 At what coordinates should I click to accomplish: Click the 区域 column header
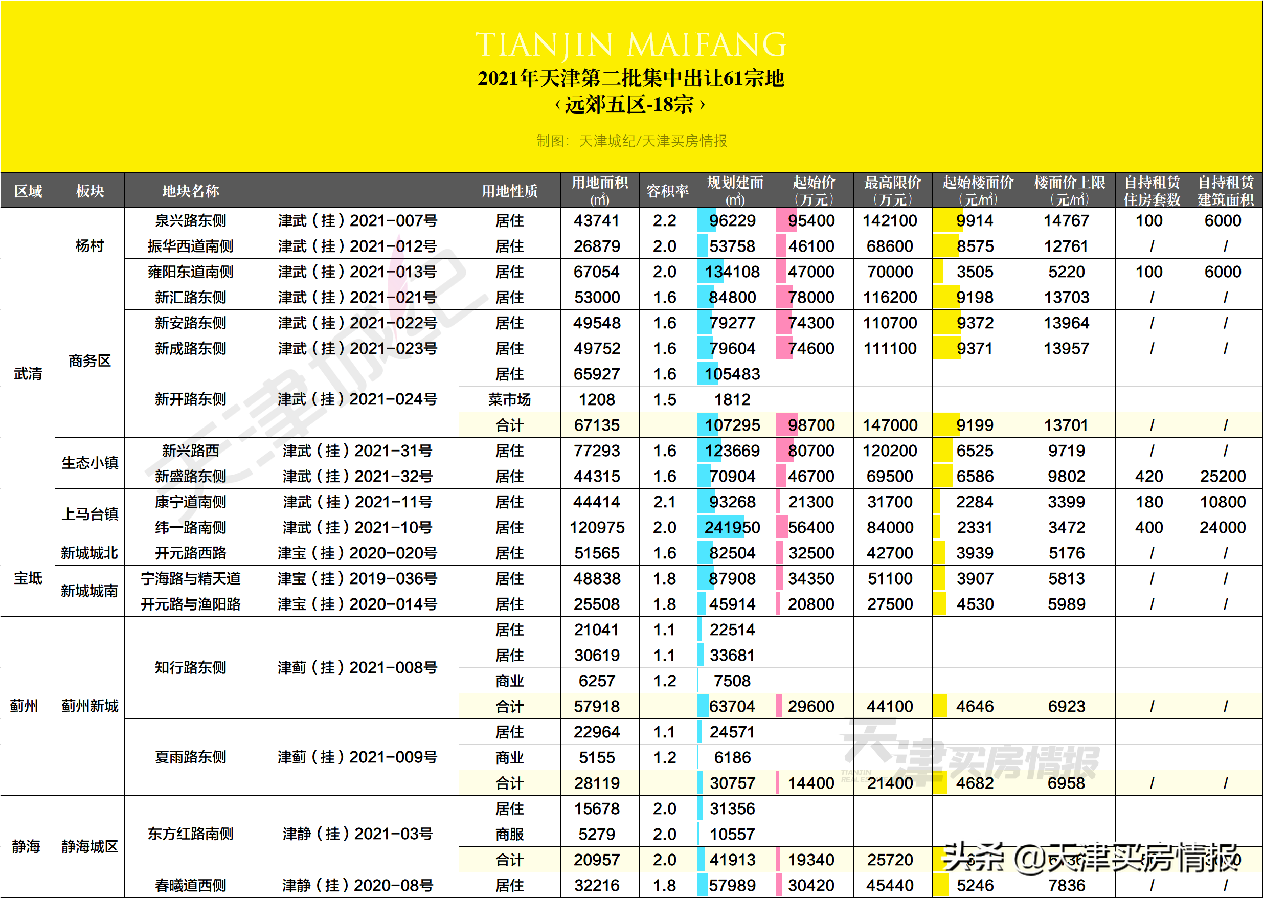pos(28,189)
